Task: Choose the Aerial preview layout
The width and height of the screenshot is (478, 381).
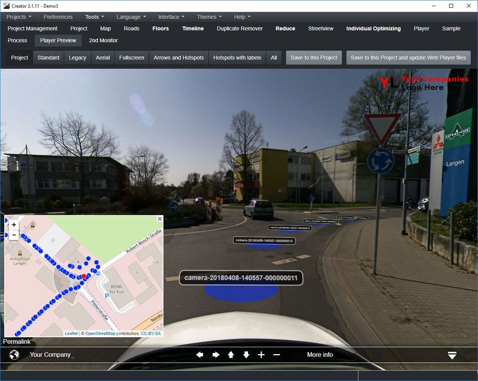Action: 103,57
